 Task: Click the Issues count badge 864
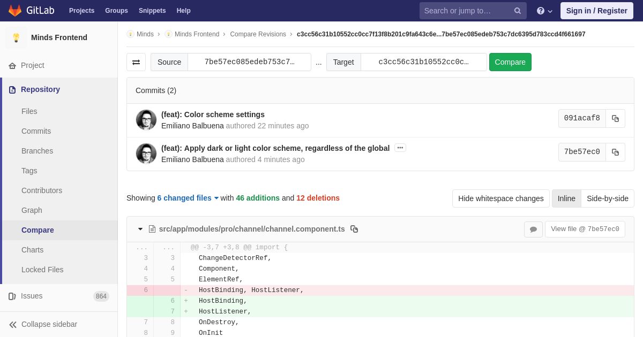101,296
